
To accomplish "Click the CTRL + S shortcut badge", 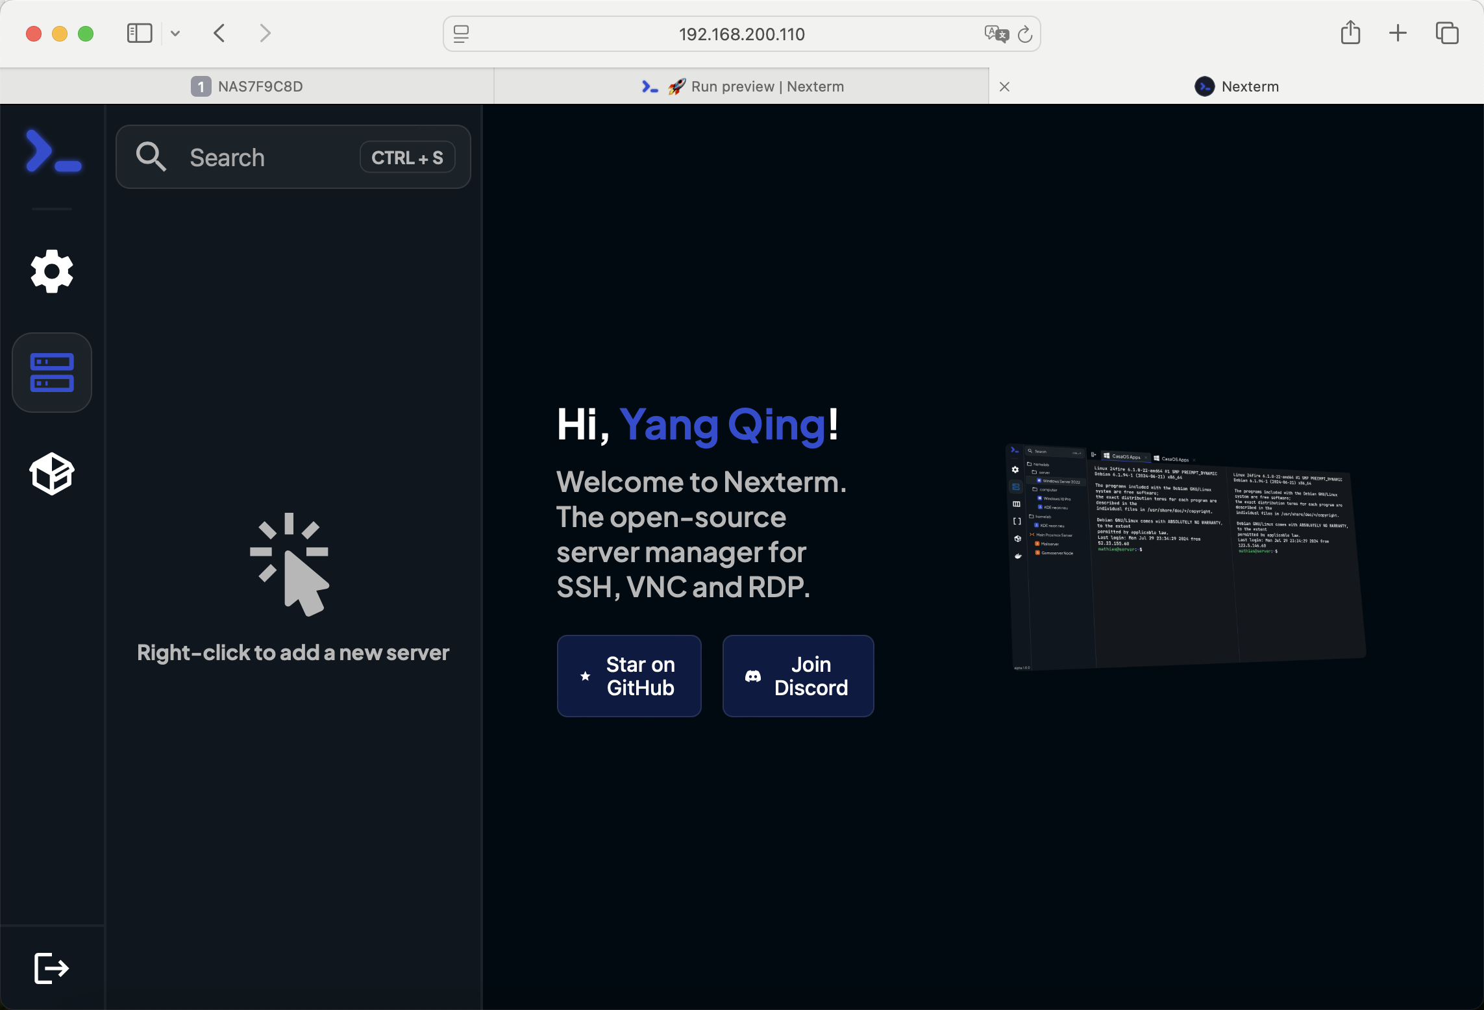I will 408,157.
